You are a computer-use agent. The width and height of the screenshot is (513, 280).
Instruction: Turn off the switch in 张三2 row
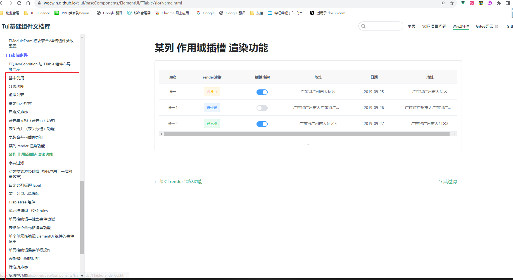(x=262, y=124)
